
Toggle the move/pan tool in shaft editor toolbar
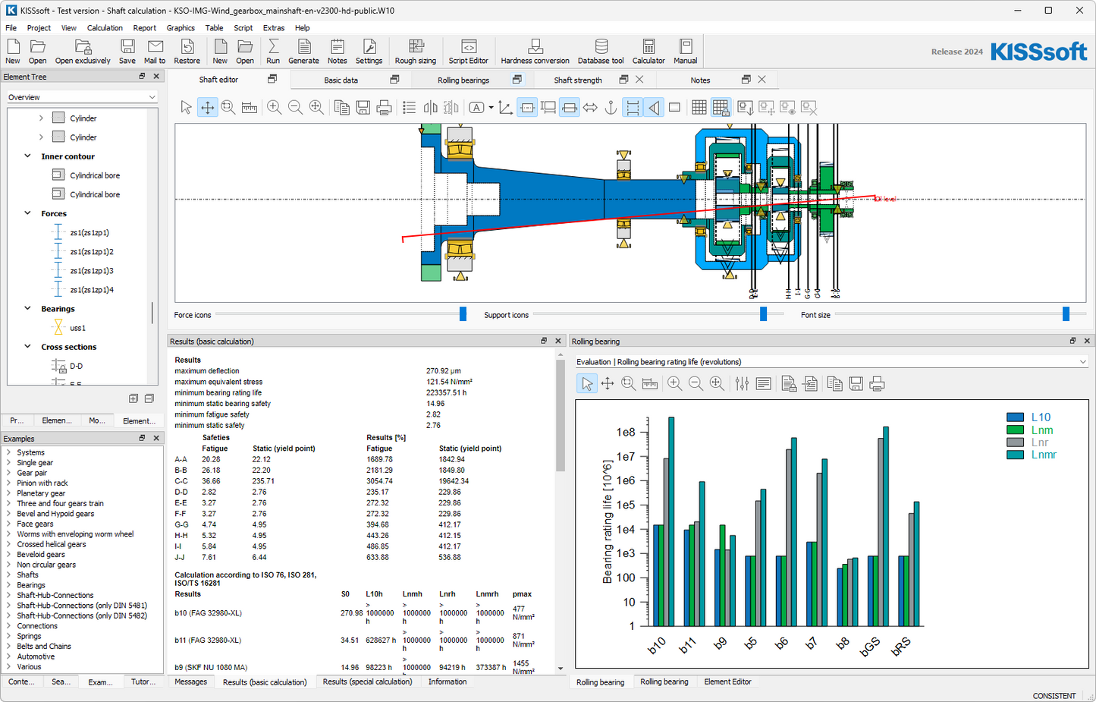click(x=207, y=108)
